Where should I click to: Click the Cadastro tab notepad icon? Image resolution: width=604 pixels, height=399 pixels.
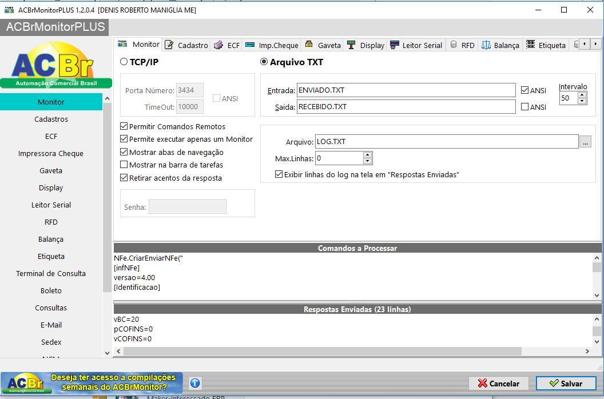[x=169, y=45]
